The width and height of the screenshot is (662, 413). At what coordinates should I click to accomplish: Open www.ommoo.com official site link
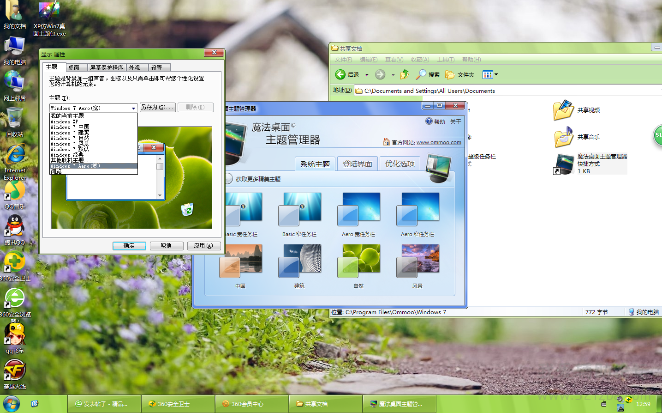click(x=439, y=142)
